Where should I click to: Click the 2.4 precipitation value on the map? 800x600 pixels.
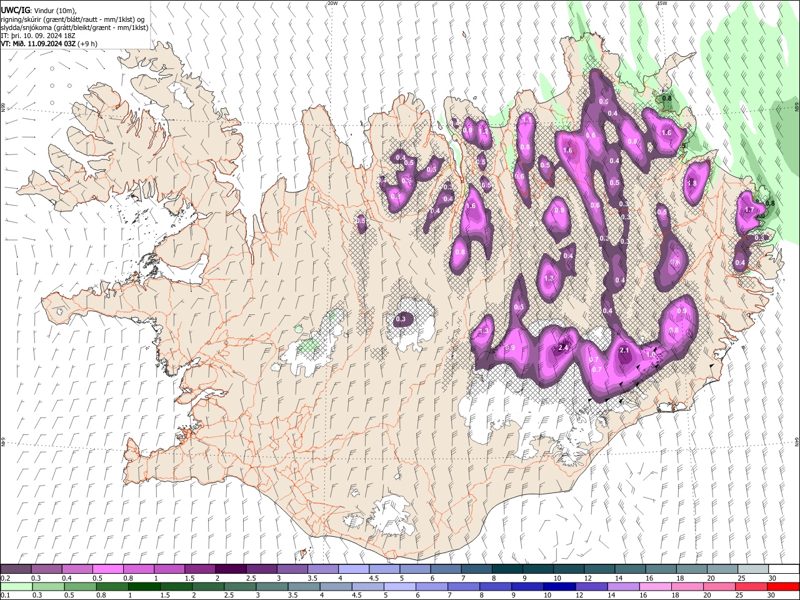[563, 348]
